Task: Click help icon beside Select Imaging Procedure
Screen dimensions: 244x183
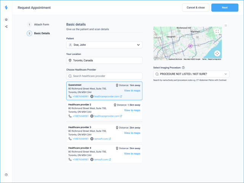Action: [183, 67]
